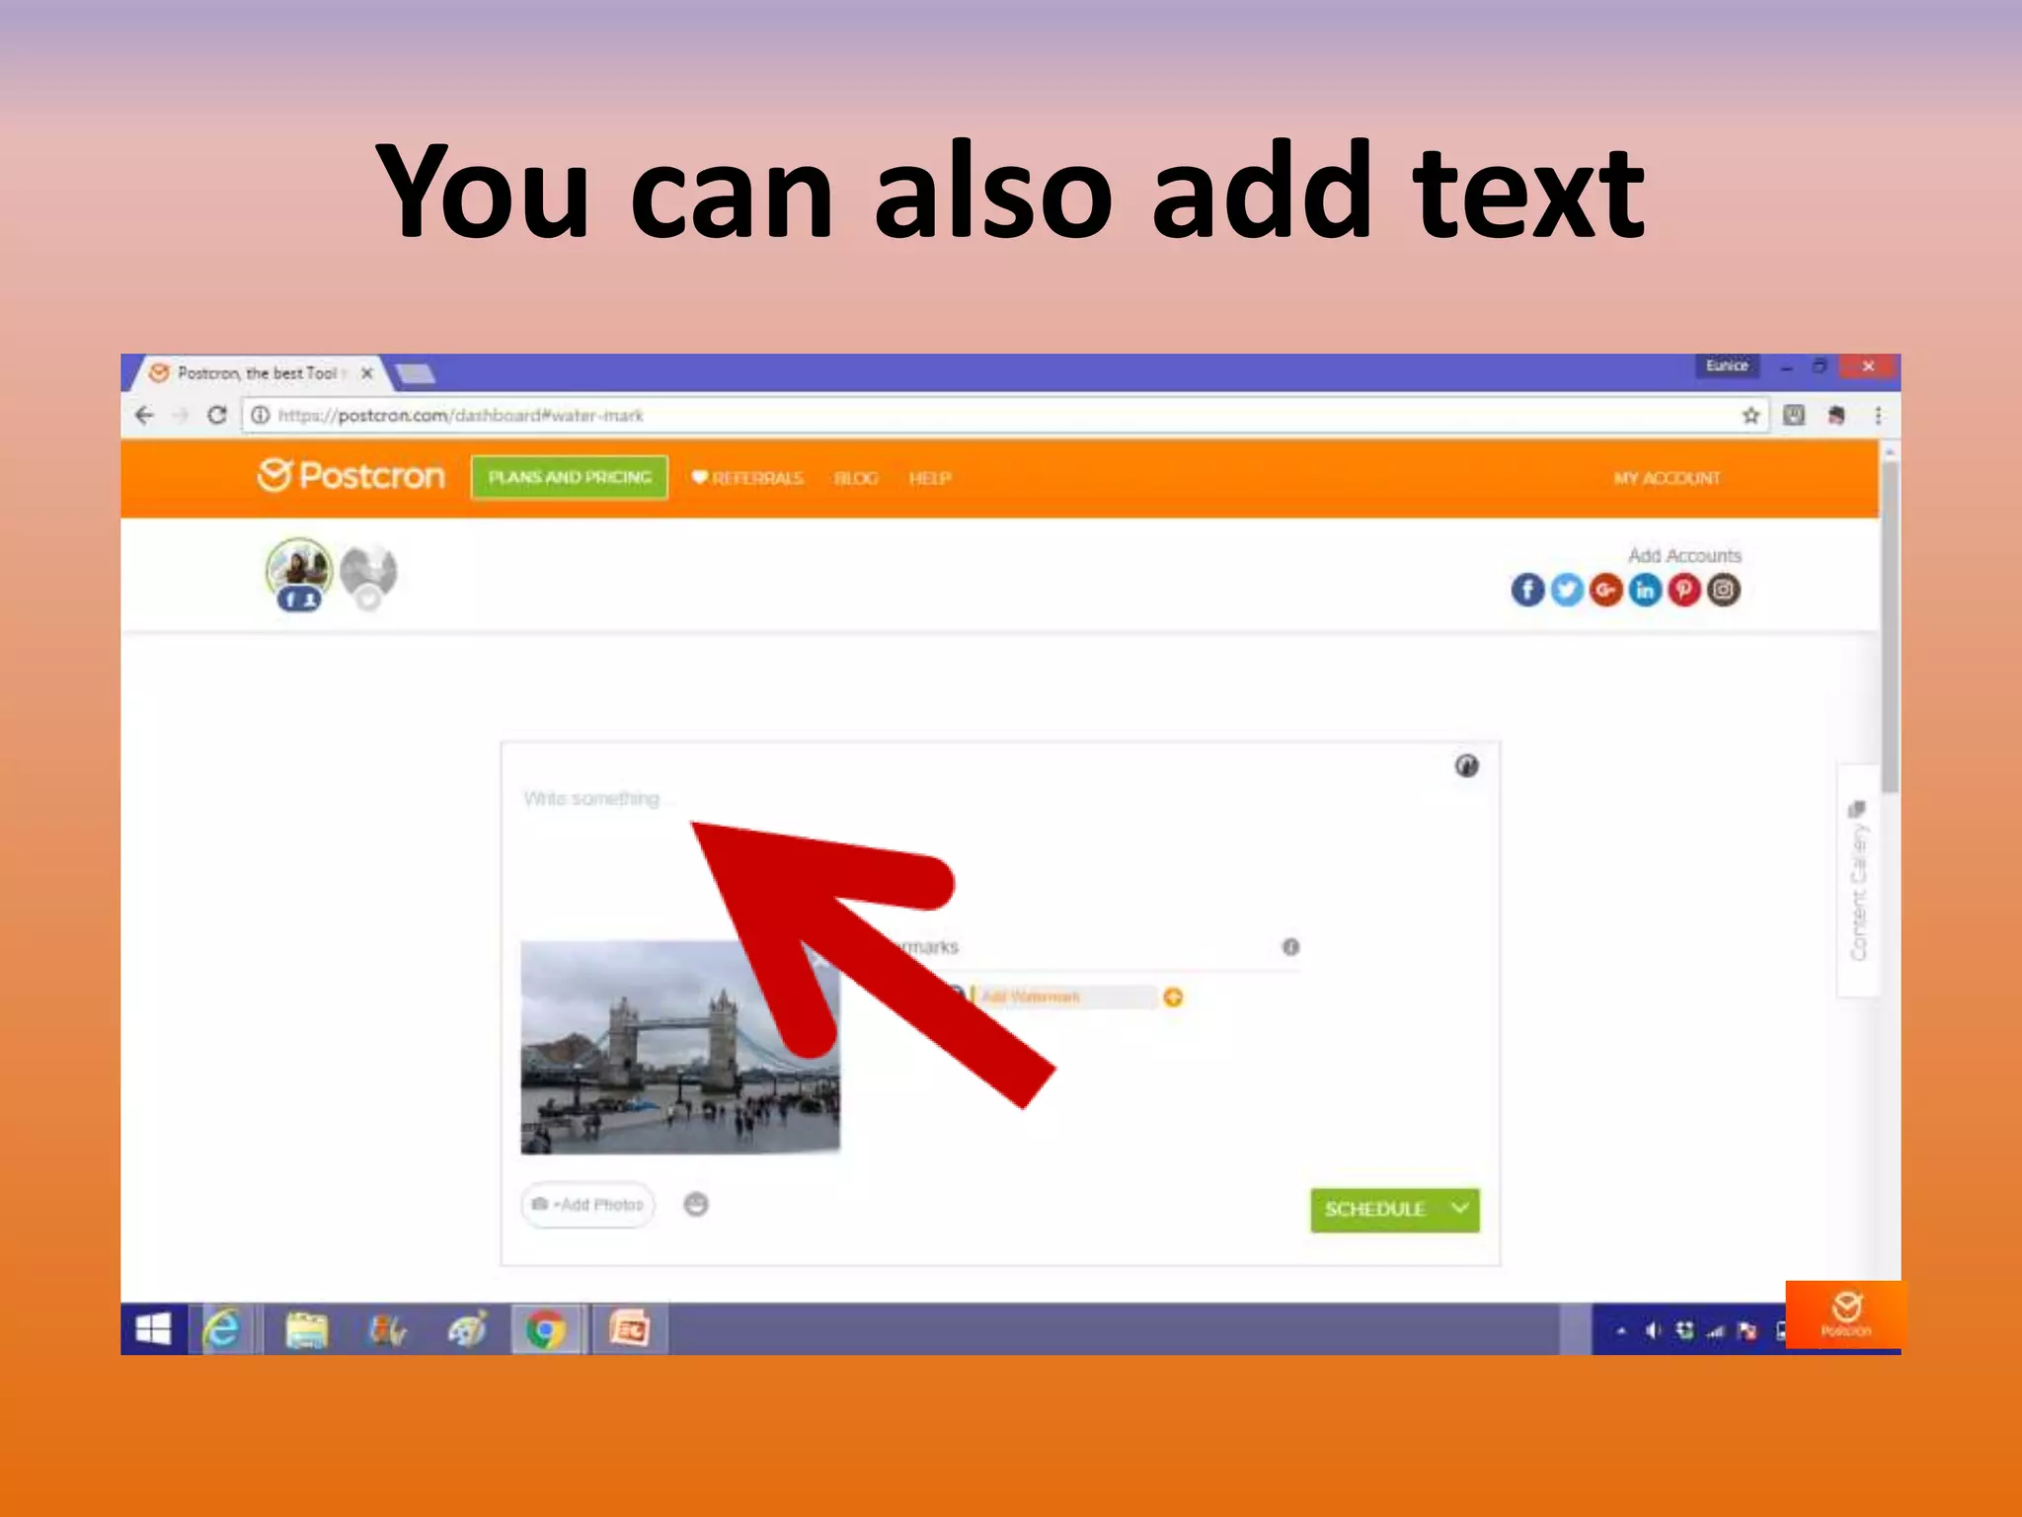Switch to Chrome in taskbar
Viewport: 2022px width, 1517px height.
(545, 1329)
